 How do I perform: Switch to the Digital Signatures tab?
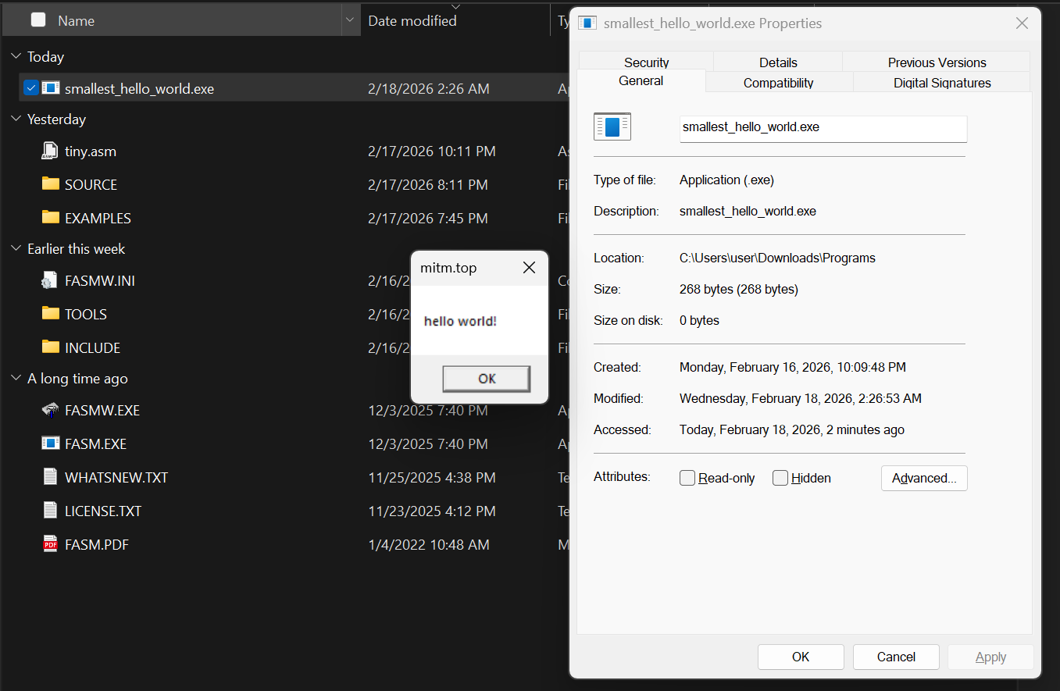[x=941, y=83]
